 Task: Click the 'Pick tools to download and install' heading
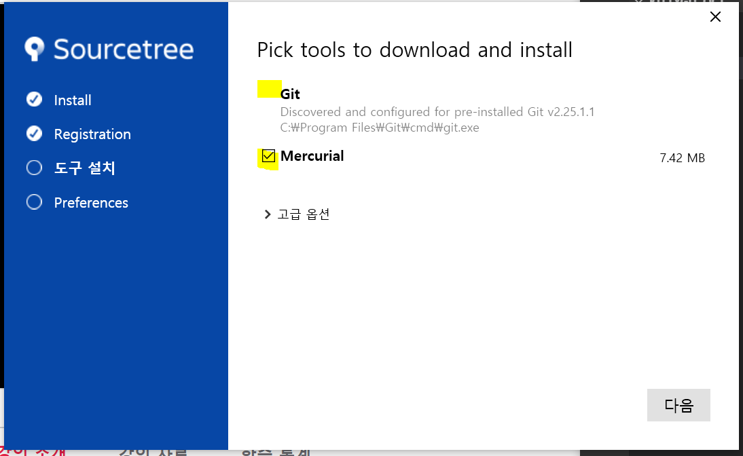[414, 50]
